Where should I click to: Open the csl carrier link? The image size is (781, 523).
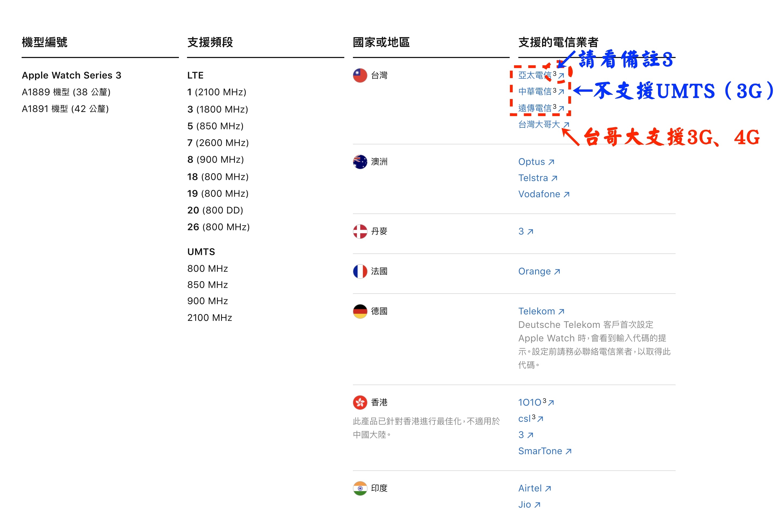(531, 419)
